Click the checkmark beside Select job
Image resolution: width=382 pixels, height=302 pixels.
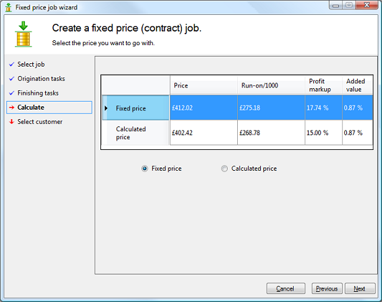coord(11,65)
